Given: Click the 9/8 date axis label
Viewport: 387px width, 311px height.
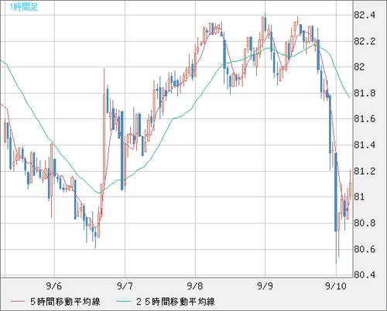Looking at the screenshot, I should tap(195, 285).
